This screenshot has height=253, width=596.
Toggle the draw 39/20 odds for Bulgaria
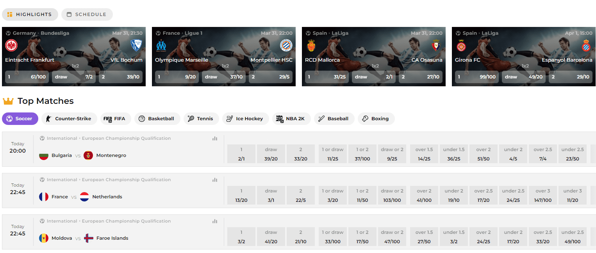coord(271,154)
